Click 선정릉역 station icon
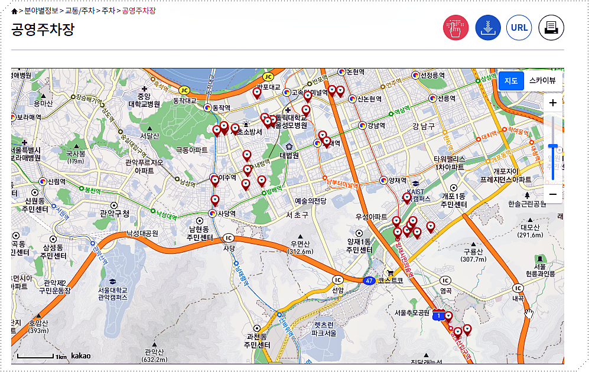The image size is (589, 372). pyautogui.click(x=415, y=75)
